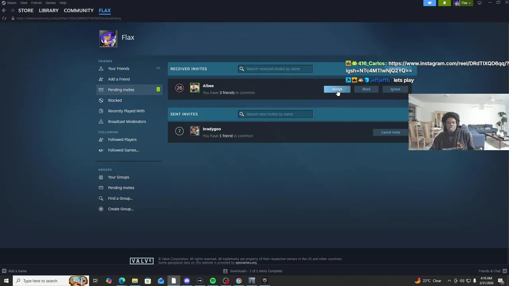Open the Blocked users list

[x=115, y=100]
